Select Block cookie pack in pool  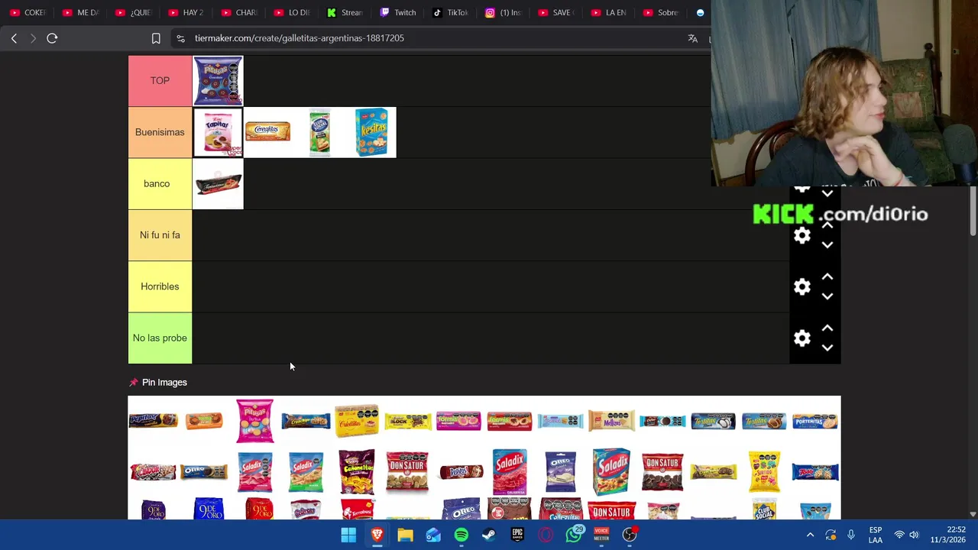[407, 421]
